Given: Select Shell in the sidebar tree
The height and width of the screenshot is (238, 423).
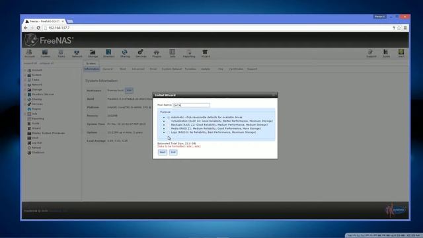Looking at the screenshot, I should (x=35, y=138).
